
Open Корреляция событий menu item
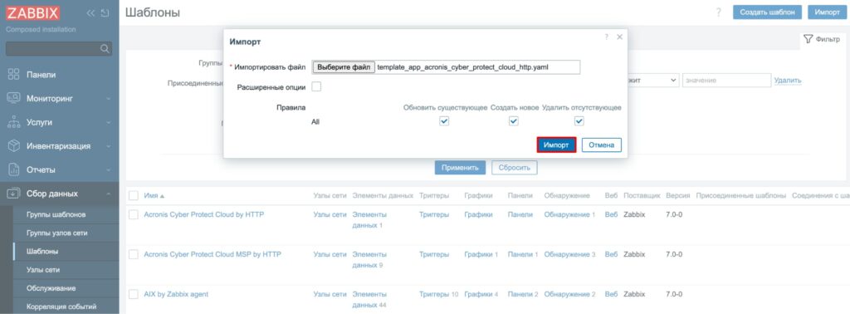click(x=61, y=307)
